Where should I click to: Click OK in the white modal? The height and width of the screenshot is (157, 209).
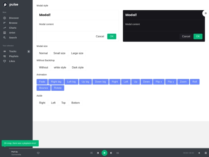click(x=112, y=36)
